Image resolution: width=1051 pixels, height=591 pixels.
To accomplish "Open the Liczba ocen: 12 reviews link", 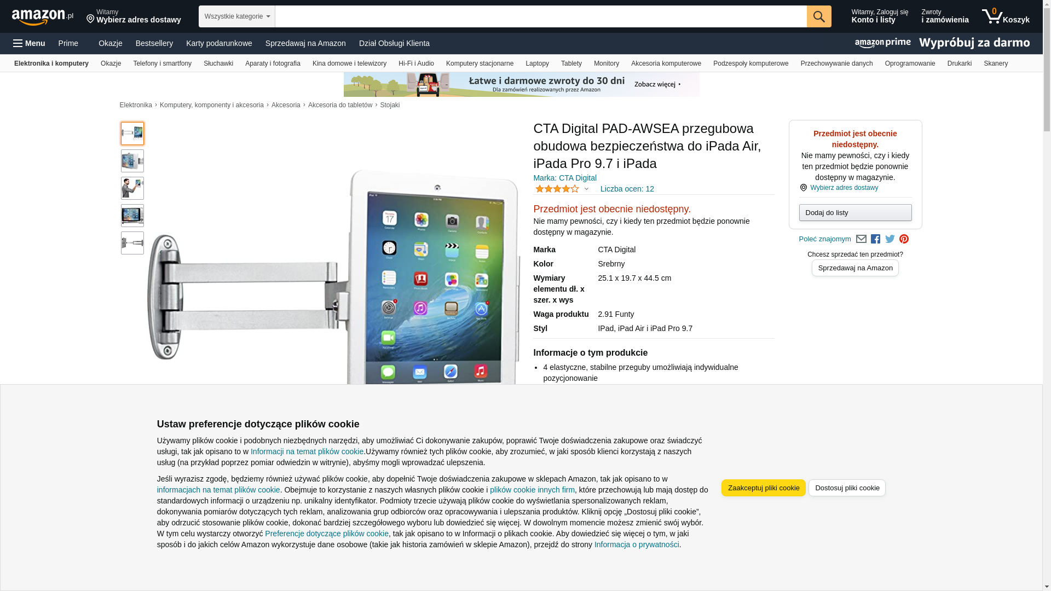I will (x=627, y=189).
